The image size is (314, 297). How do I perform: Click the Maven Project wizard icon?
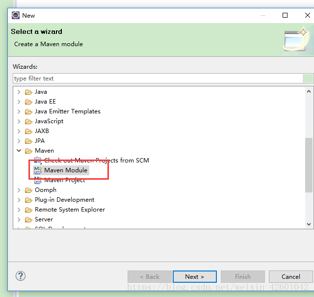pyautogui.click(x=38, y=180)
